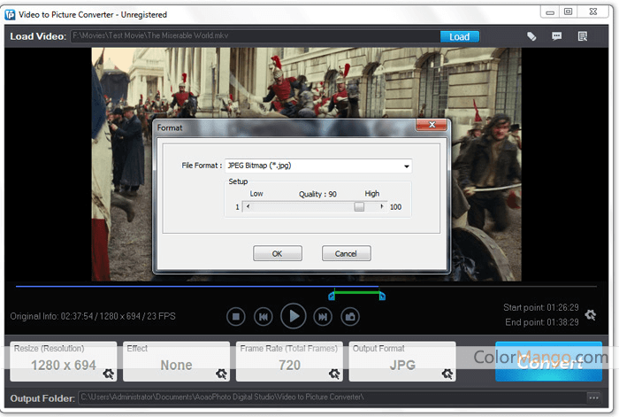Take a snapshot with the camera icon

coord(350,316)
